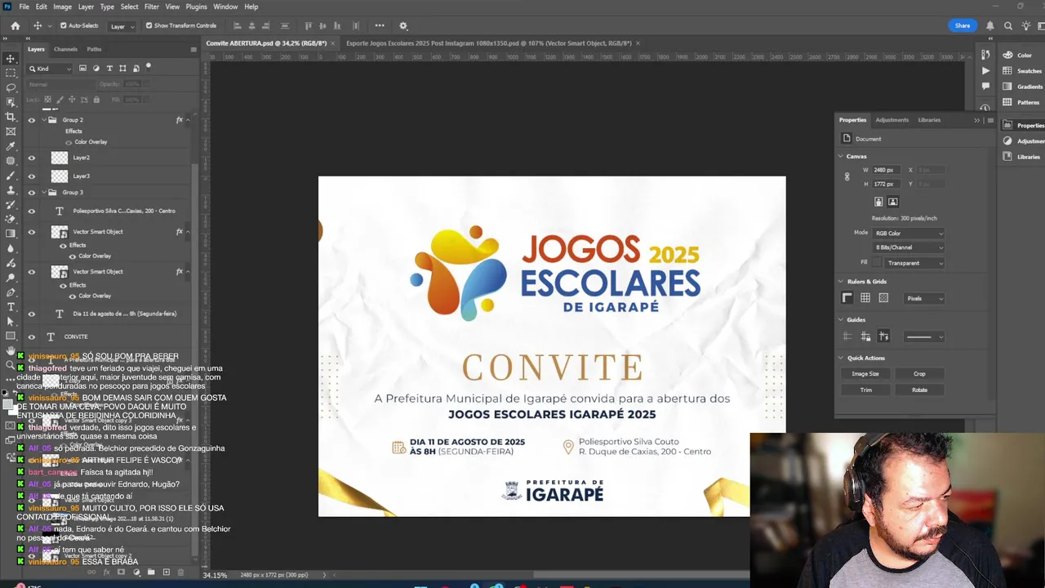
Task: Open the Search magnifier icon near Share
Action: [x=1007, y=25]
